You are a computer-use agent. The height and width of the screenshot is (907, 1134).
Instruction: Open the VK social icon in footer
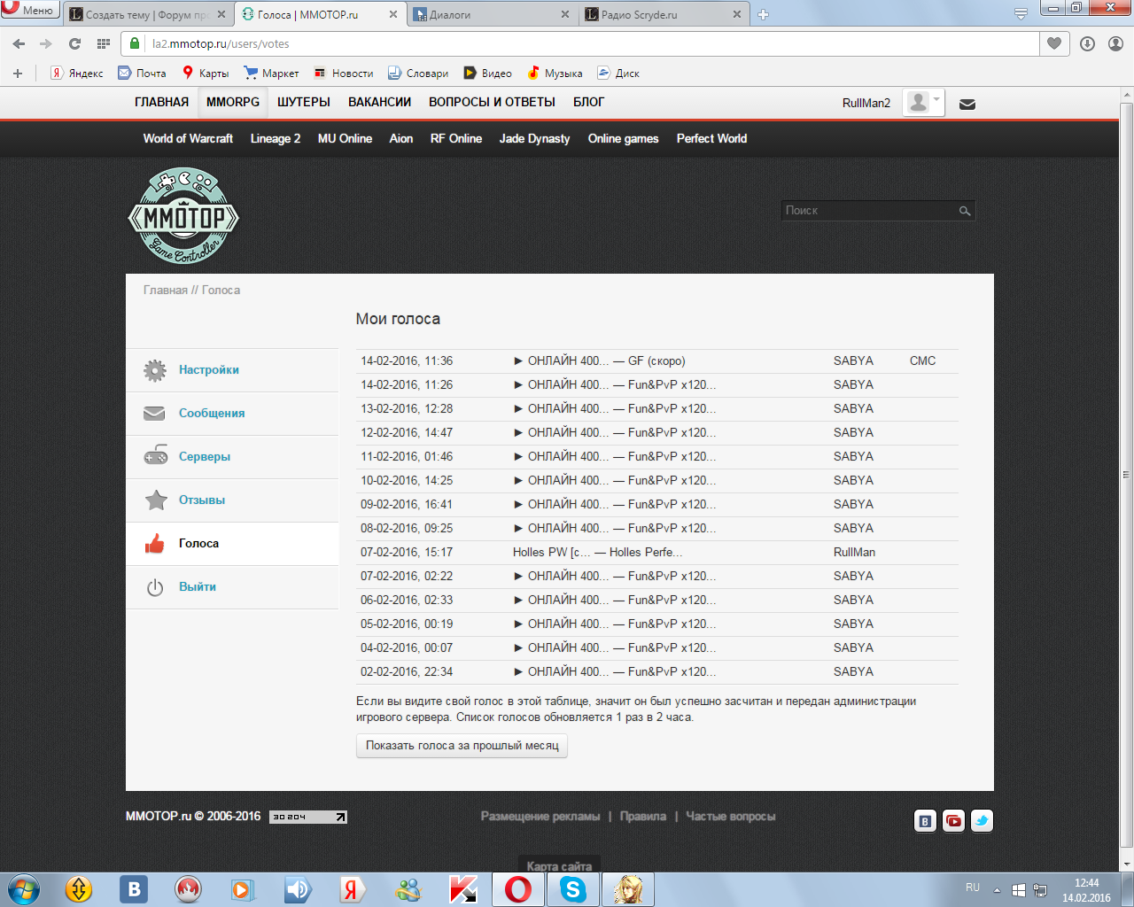925,821
